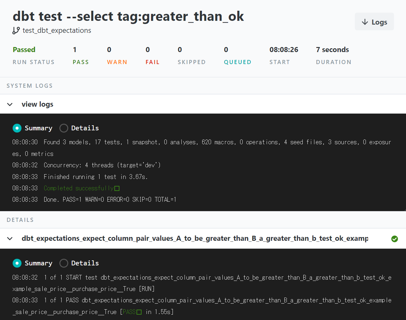Open the DETAILS section header

(x=20, y=220)
